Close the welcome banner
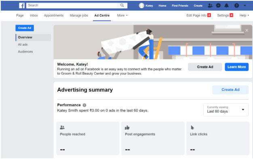This screenshot has width=253, height=159. tap(247, 30)
